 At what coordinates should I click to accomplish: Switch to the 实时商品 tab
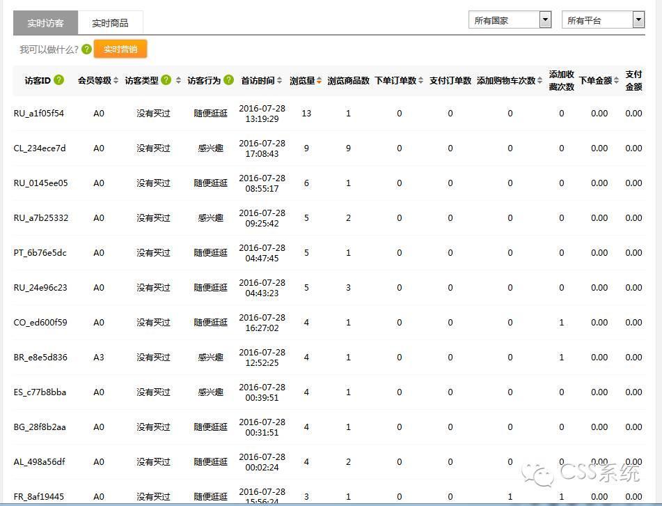(110, 23)
